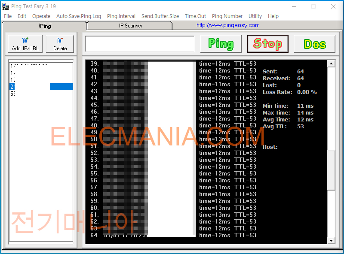
Task: Open the Send.Buffer.Size menu
Action: tap(160, 16)
